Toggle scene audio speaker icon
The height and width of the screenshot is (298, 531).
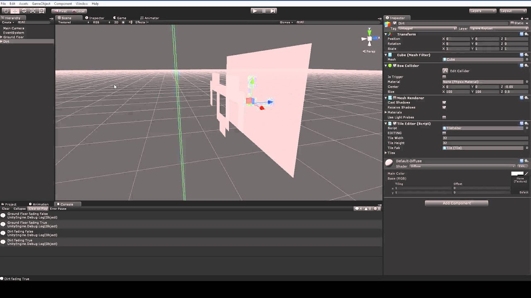[131, 22]
